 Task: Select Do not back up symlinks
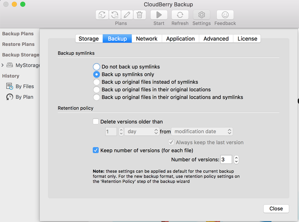pos(97,67)
